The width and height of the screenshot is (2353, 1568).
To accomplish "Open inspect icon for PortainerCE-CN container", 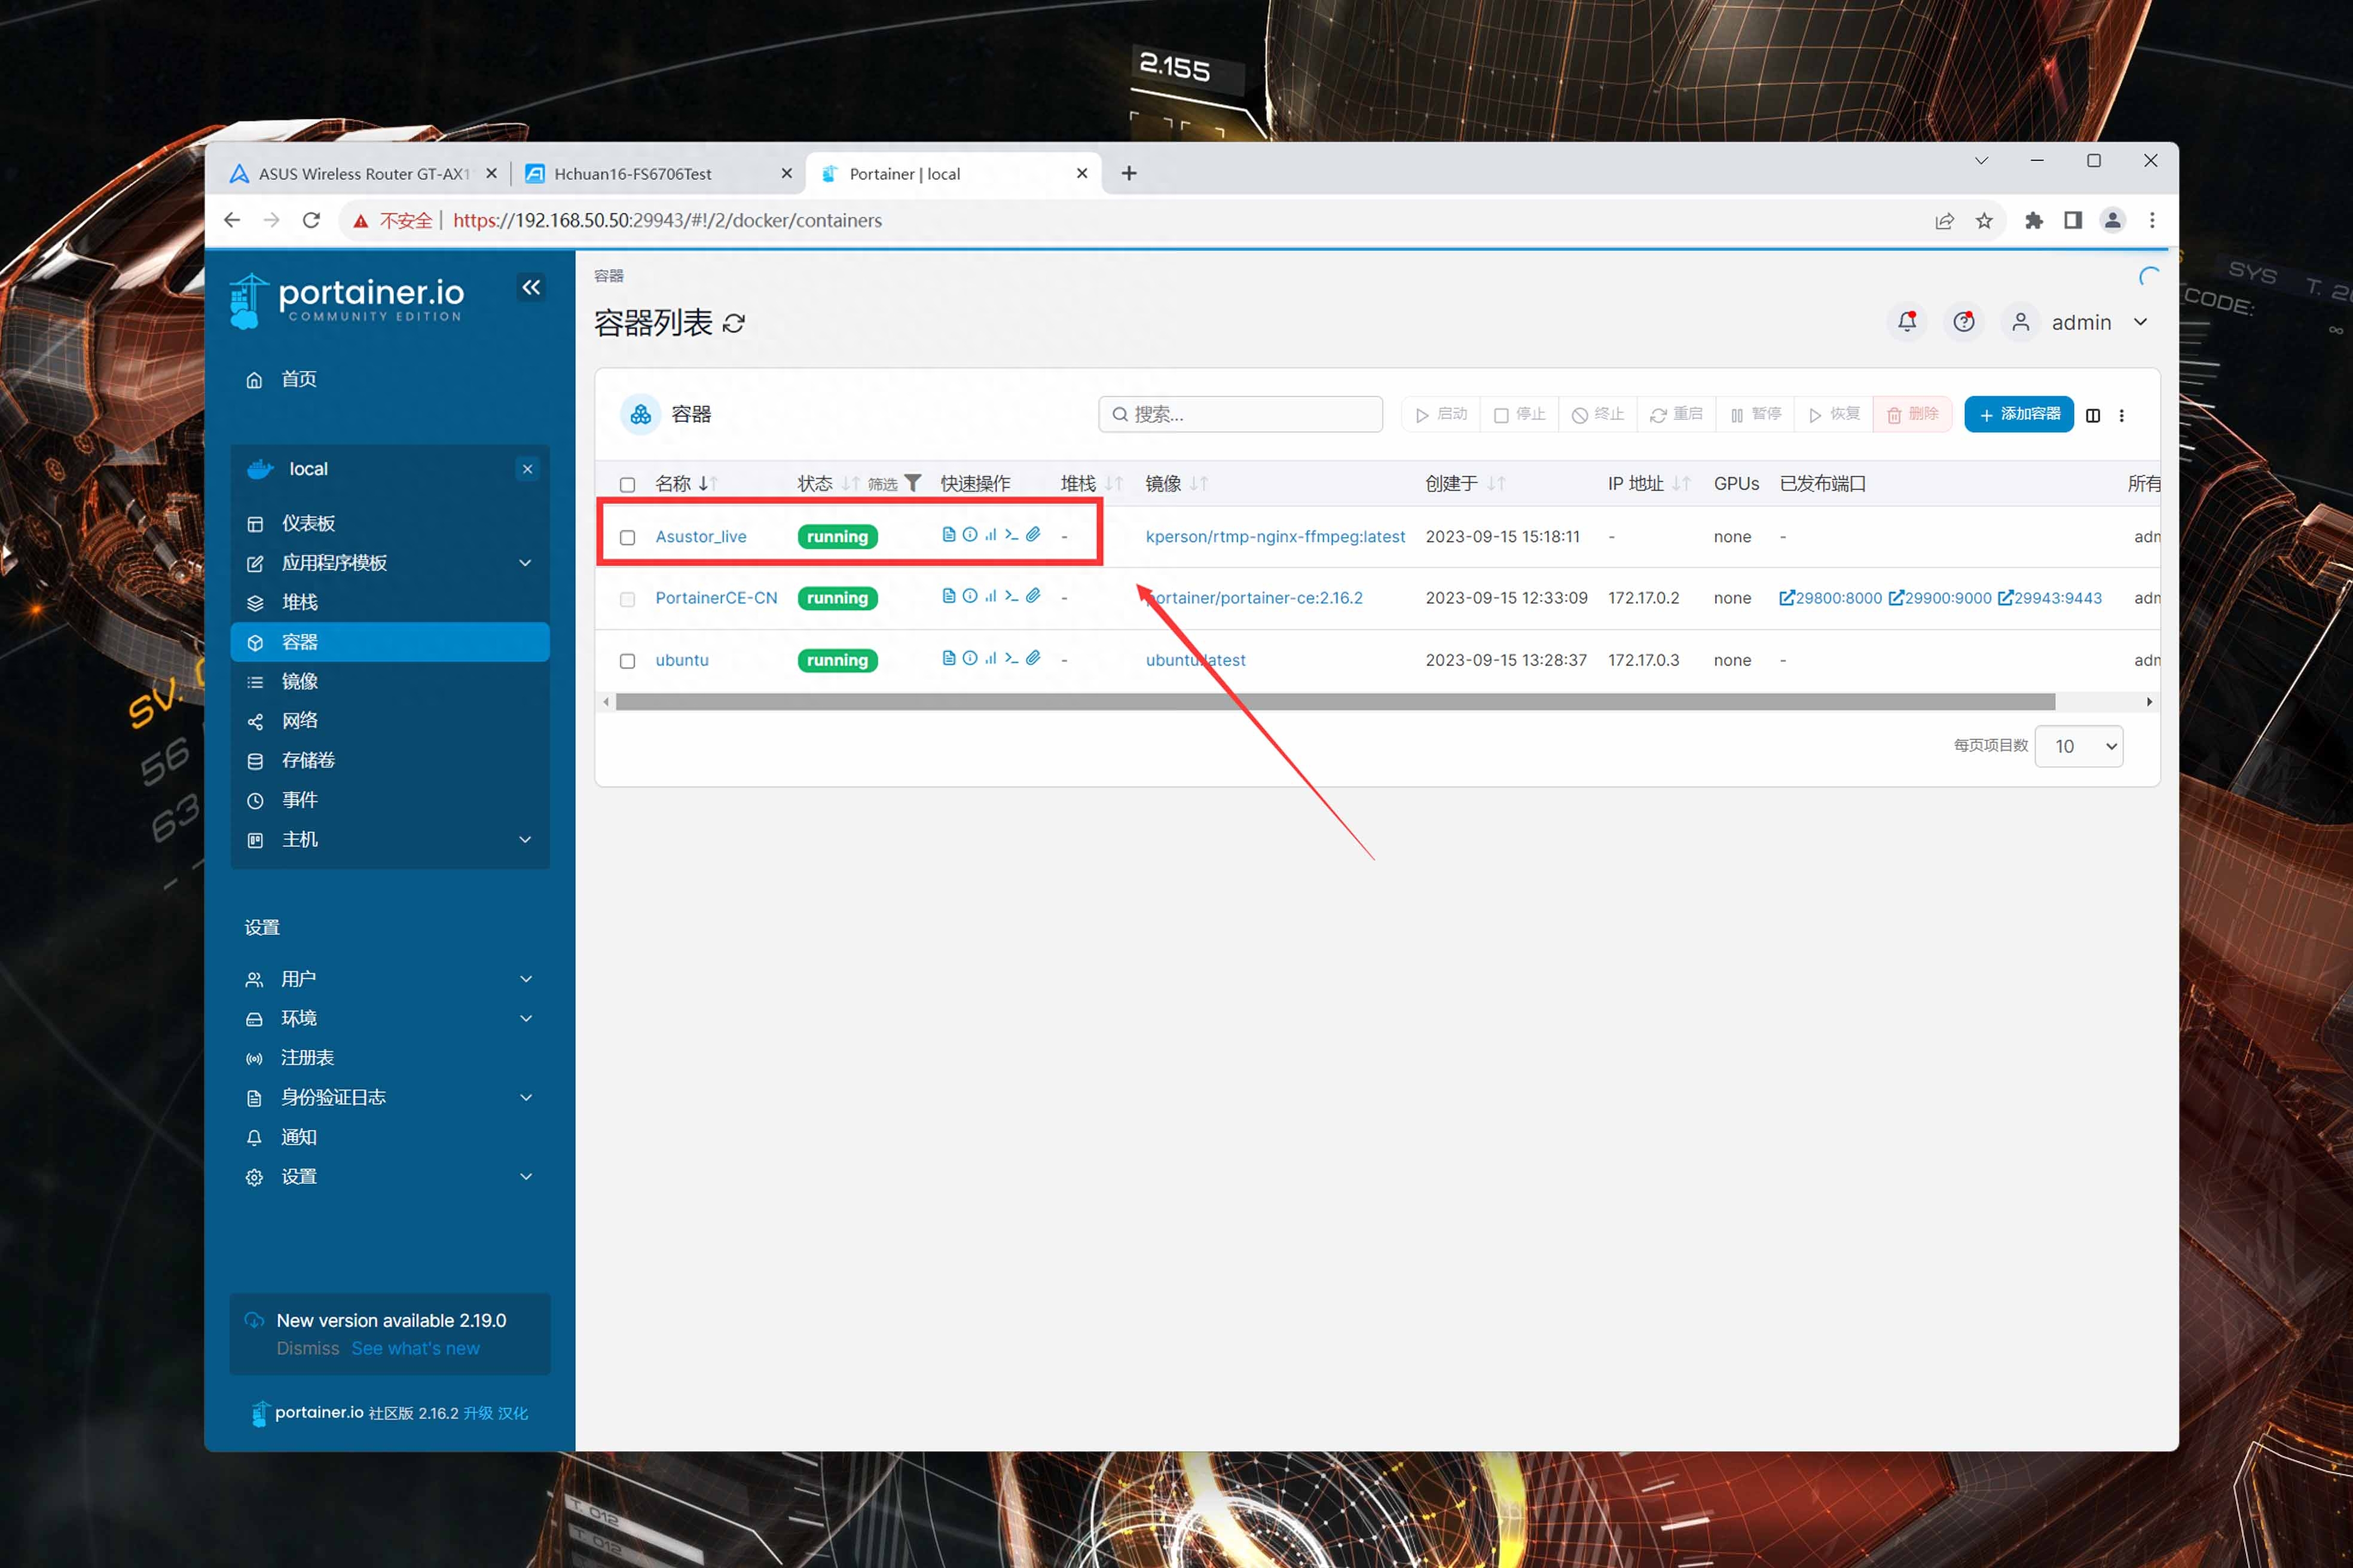I will point(970,596).
